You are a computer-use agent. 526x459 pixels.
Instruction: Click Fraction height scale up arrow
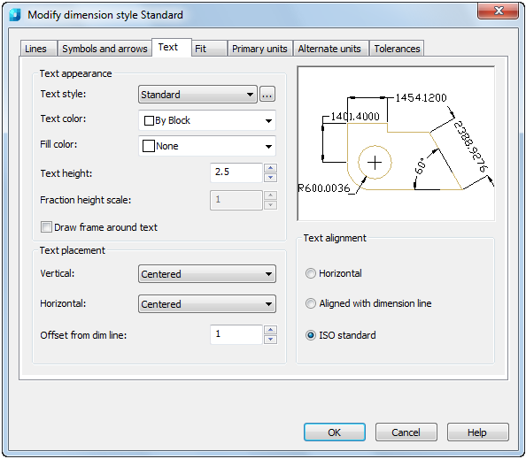[x=270, y=195]
